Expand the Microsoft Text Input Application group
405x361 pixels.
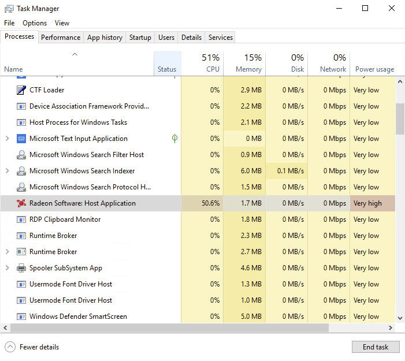pyautogui.click(x=7, y=139)
